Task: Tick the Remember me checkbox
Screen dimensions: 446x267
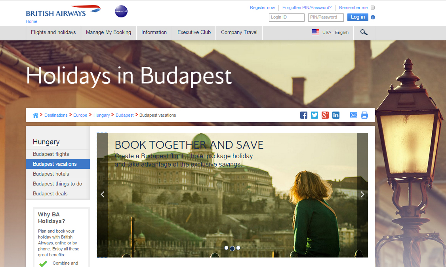Action: tap(372, 8)
